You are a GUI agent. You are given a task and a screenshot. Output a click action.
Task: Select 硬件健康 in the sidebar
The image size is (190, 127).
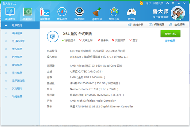coord(20,33)
